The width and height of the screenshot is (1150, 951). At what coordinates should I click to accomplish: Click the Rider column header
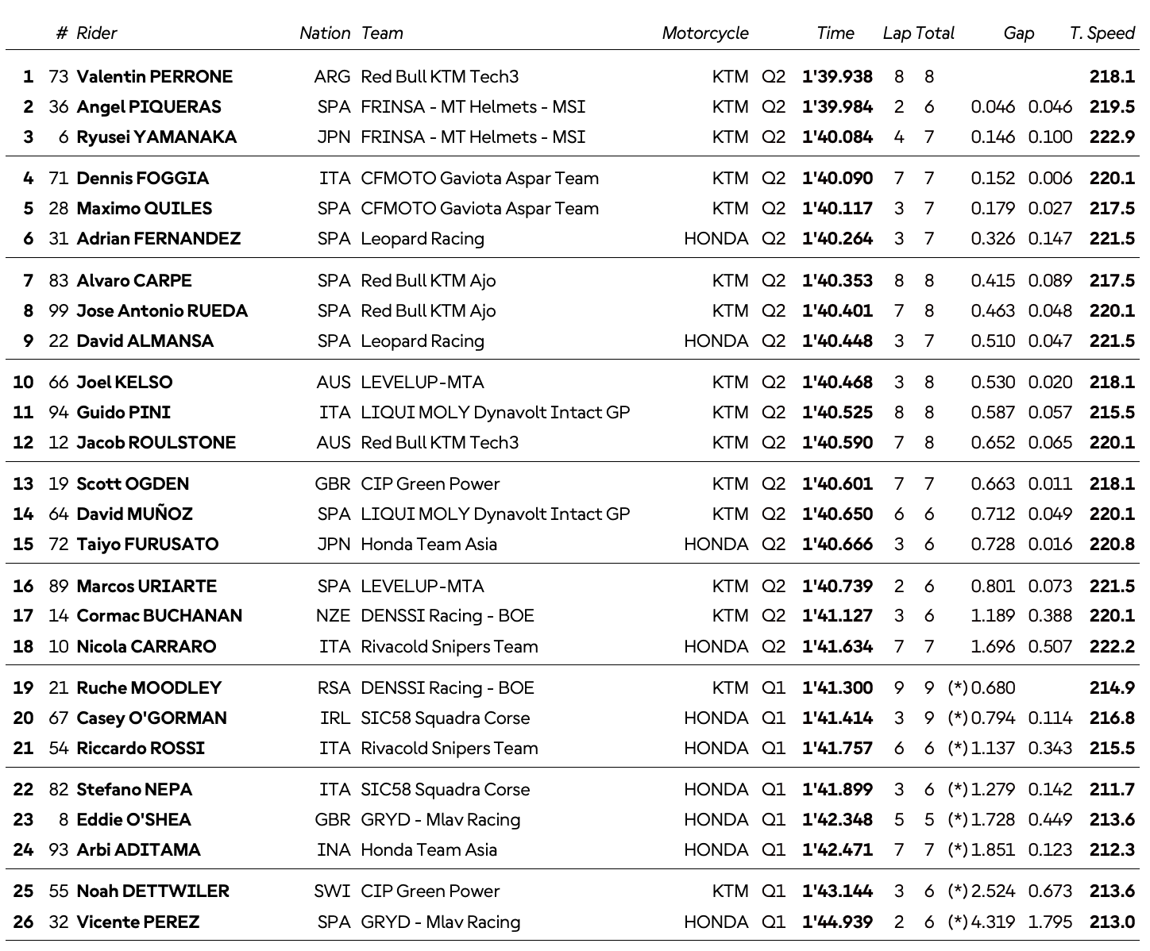tap(96, 33)
